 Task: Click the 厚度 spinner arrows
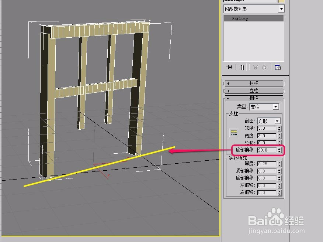coord(279,164)
